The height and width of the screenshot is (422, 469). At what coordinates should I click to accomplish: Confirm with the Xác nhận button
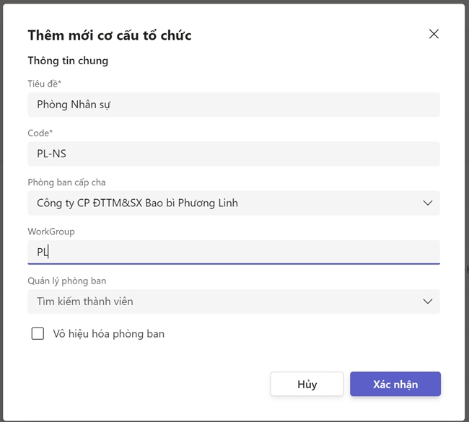395,384
